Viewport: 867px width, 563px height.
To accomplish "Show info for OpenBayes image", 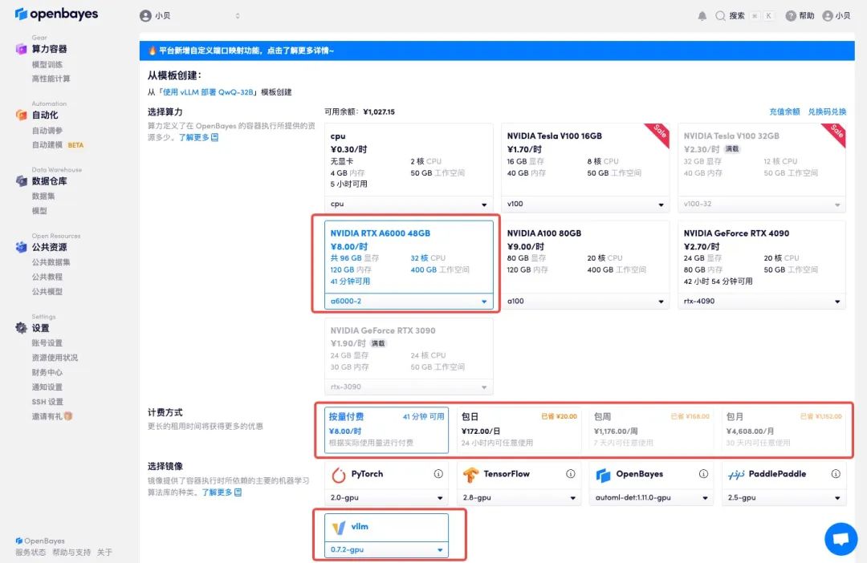I will coord(703,473).
